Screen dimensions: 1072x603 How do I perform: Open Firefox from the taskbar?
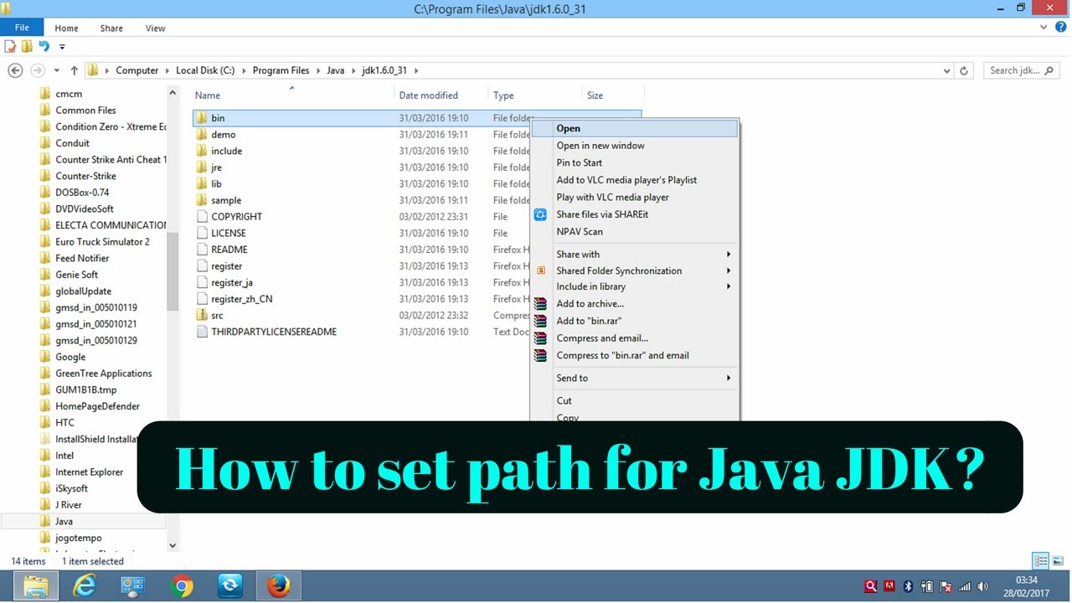click(x=279, y=585)
